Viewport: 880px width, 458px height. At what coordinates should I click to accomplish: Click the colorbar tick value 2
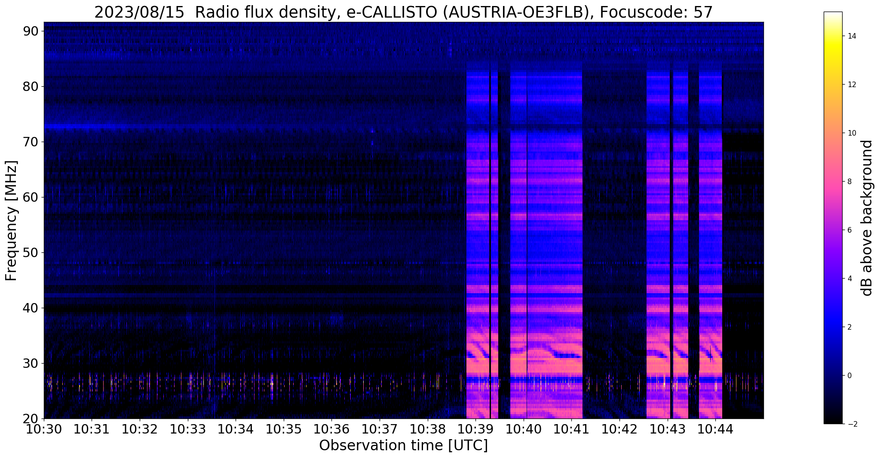pyautogui.click(x=849, y=327)
